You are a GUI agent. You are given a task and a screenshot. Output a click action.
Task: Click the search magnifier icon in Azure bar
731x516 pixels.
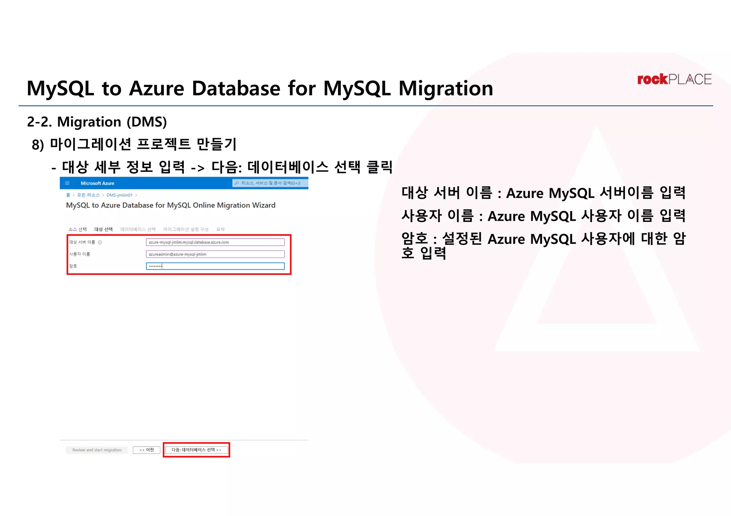pyautogui.click(x=237, y=183)
